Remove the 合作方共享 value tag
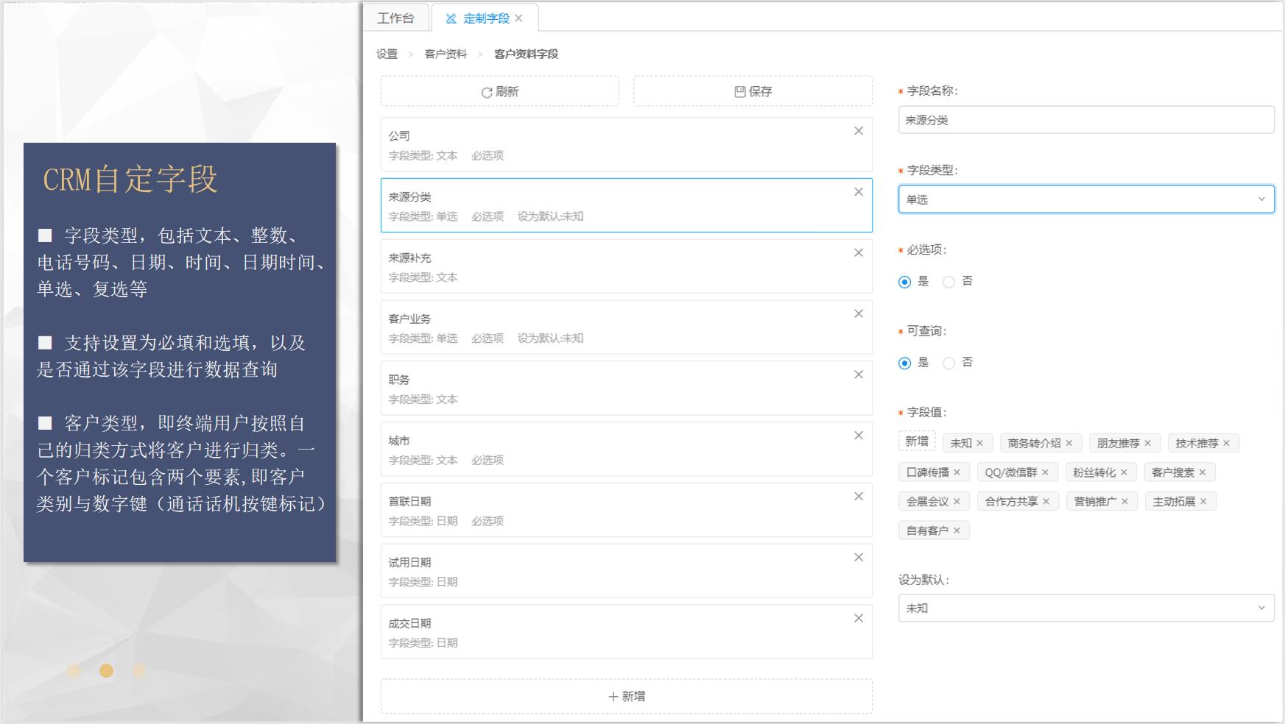Image resolution: width=1285 pixels, height=724 pixels. pos(1046,502)
